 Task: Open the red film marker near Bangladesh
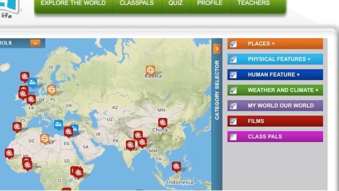[142, 143]
